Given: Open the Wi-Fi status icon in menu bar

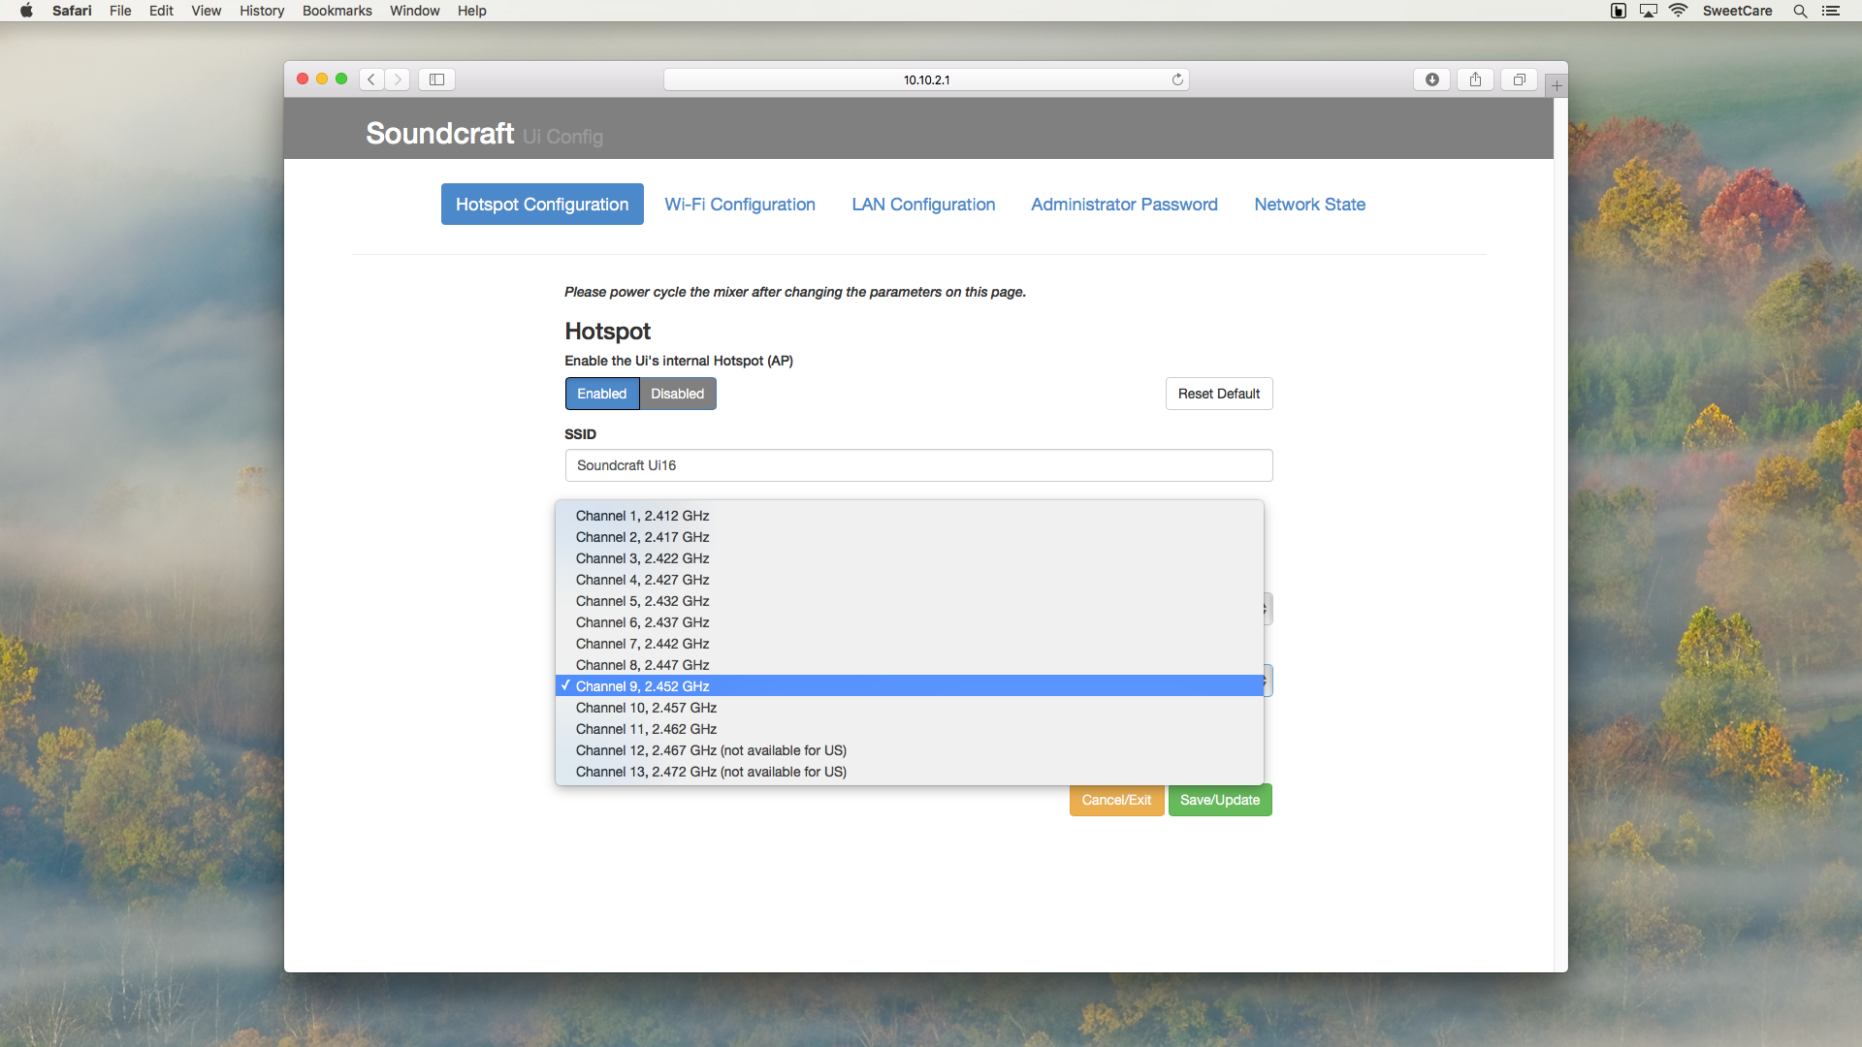Looking at the screenshot, I should (1679, 11).
